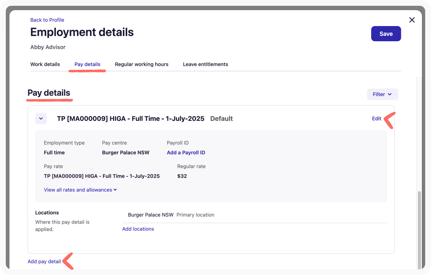The width and height of the screenshot is (431, 275).
Task: Expand View all rates and allowances
Action: [x=80, y=190]
